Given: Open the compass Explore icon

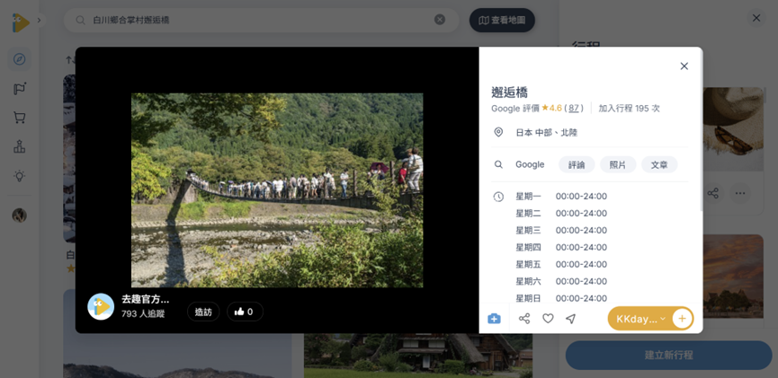Looking at the screenshot, I should coord(20,59).
